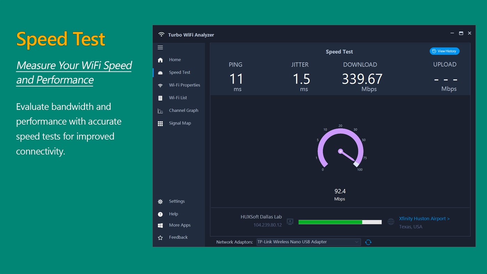Click the green speed test progress bar
Screen dimensions: 487x274
point(330,222)
